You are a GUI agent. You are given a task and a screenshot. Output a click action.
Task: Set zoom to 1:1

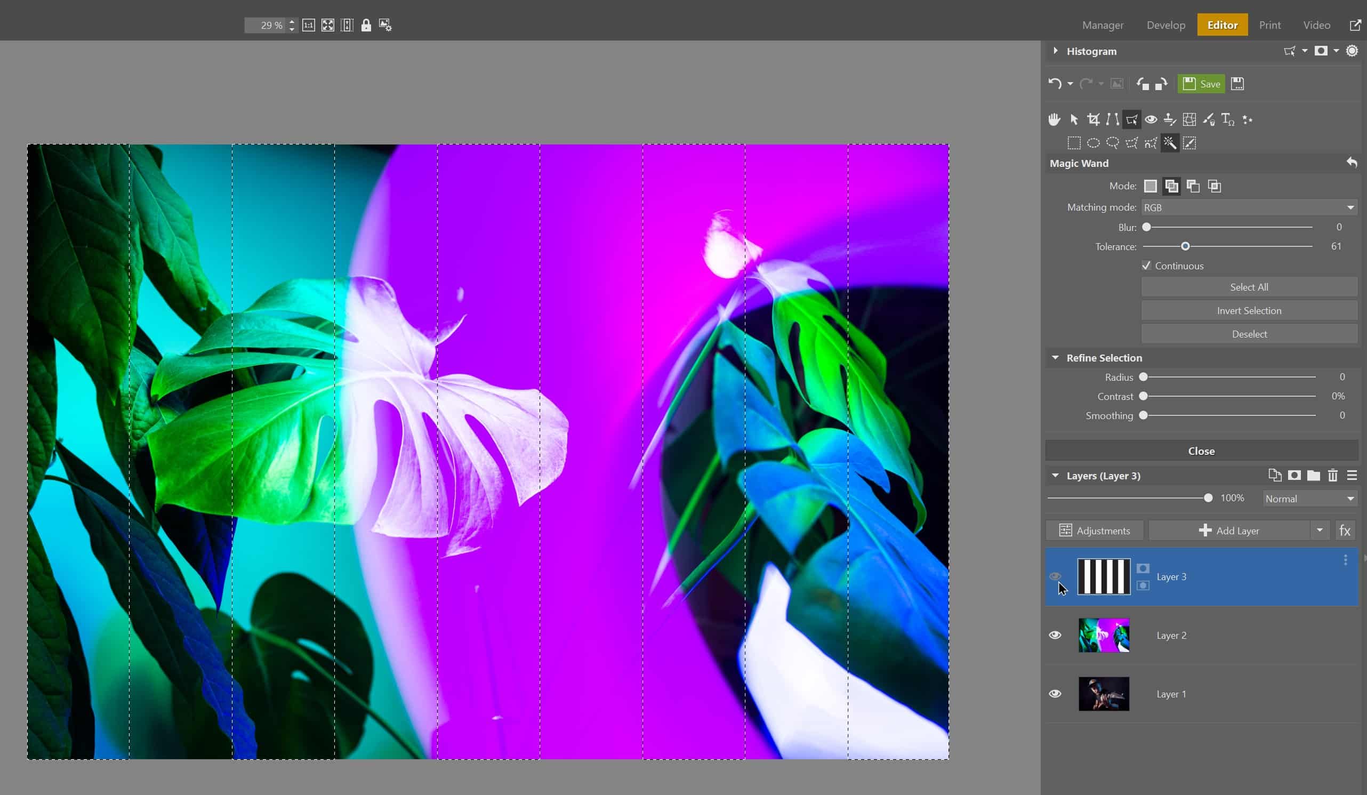308,25
